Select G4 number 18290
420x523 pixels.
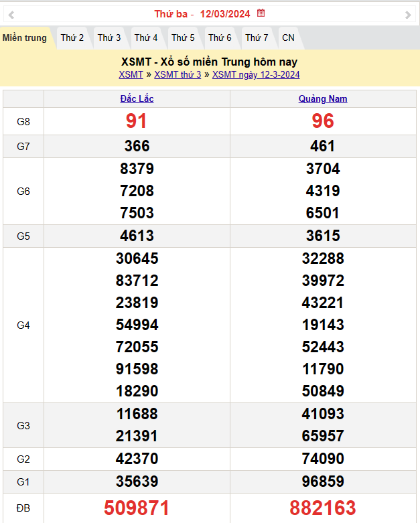coord(137,391)
